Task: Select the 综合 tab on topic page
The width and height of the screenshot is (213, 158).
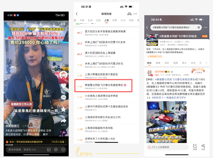Action: tap(149, 63)
